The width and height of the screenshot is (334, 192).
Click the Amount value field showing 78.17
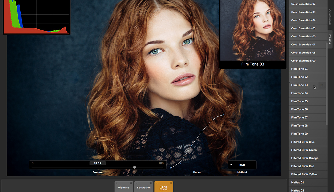pos(97,163)
